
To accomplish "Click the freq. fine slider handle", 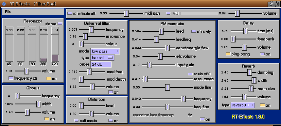I will click(x=167, y=107).
